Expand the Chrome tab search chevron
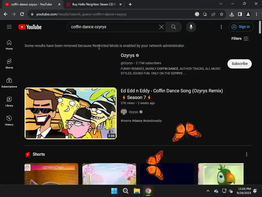This screenshot has height=197, width=262. pos(221,4)
